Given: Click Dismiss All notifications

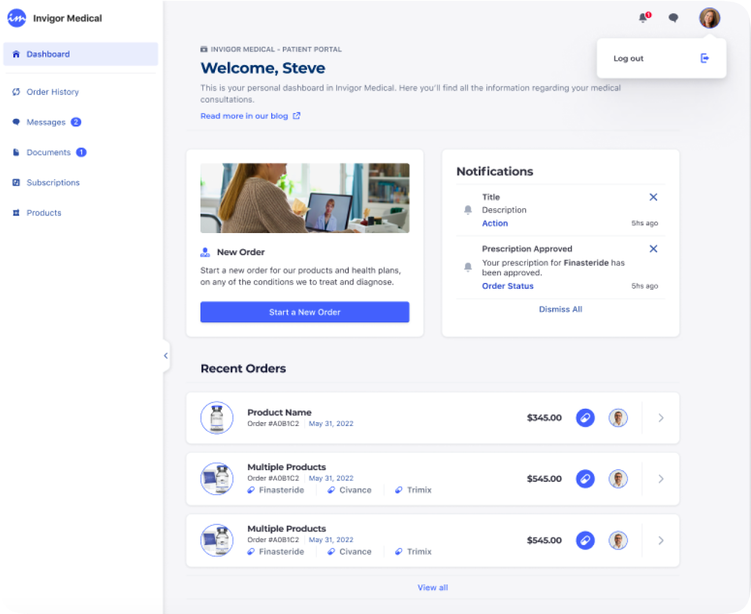Looking at the screenshot, I should [560, 309].
